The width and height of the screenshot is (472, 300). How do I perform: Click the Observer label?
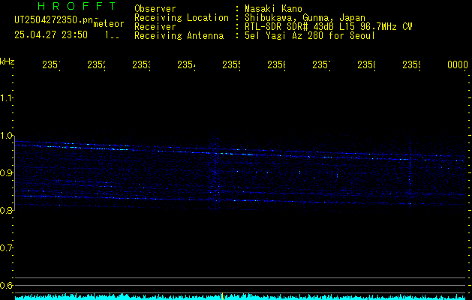[x=155, y=8]
